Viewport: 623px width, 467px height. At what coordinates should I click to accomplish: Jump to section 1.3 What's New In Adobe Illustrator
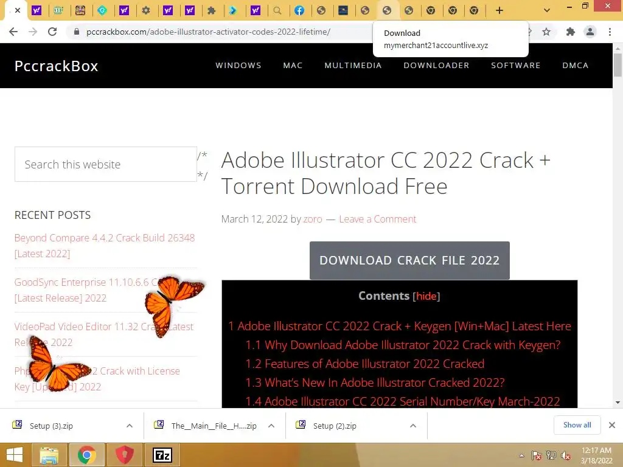click(375, 382)
